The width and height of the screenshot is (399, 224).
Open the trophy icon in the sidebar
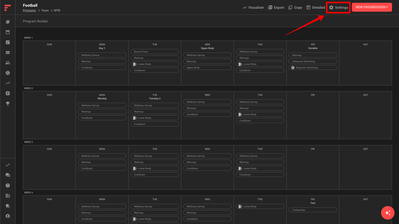8,104
